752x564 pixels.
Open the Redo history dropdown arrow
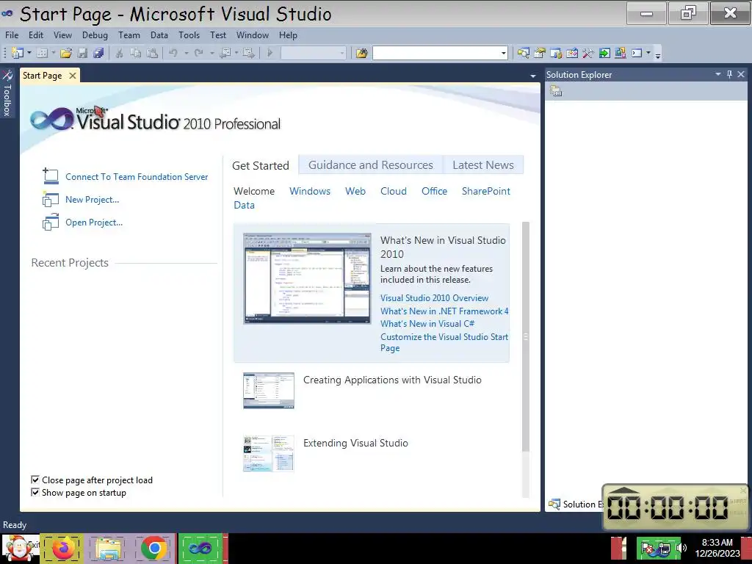click(x=211, y=53)
